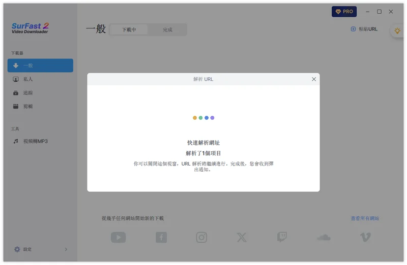Switch to the 完成 tab

167,30
